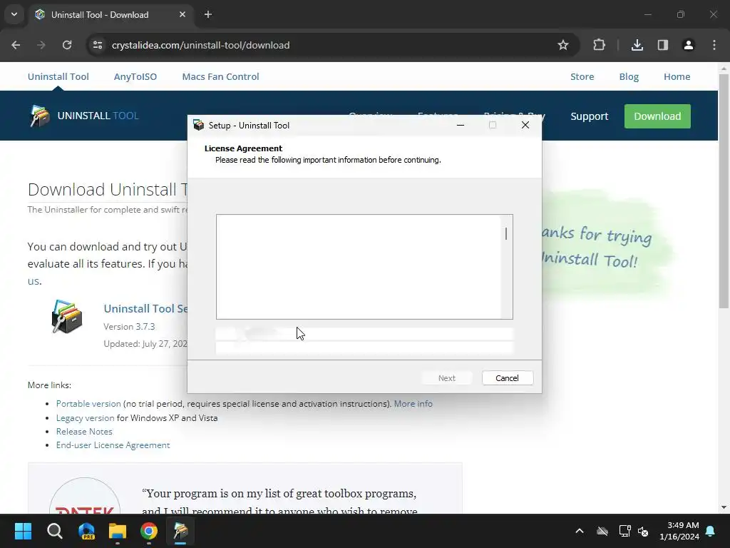The height and width of the screenshot is (548, 730).
Task: Open Chrome's three-dot menu
Action: click(x=714, y=45)
